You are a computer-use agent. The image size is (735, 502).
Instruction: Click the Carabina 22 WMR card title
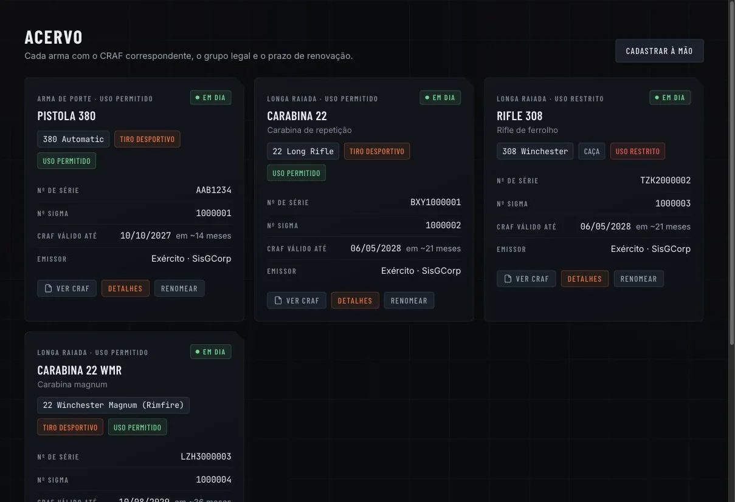[x=80, y=370]
